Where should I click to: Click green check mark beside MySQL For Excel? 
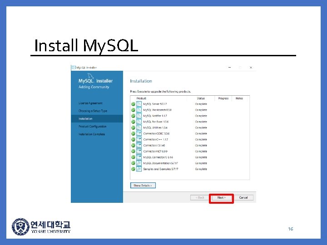[x=133, y=122]
